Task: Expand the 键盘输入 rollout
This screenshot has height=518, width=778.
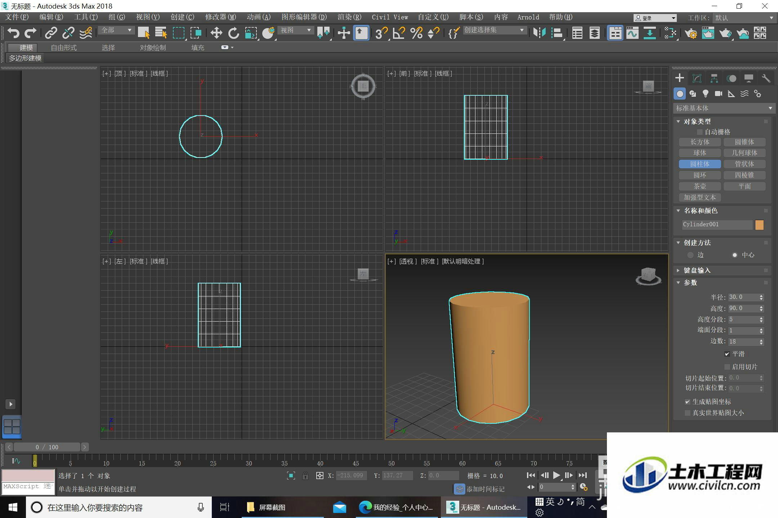Action: click(x=678, y=270)
